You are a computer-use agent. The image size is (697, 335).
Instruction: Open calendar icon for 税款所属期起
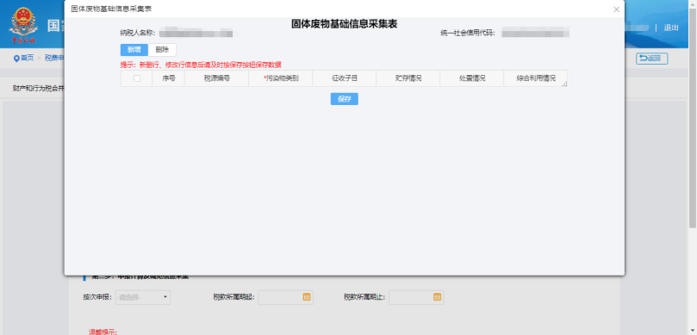(306, 297)
